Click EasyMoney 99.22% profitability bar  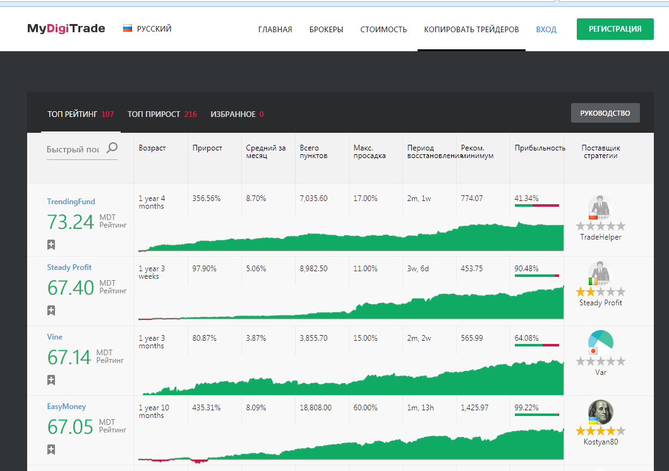[537, 415]
